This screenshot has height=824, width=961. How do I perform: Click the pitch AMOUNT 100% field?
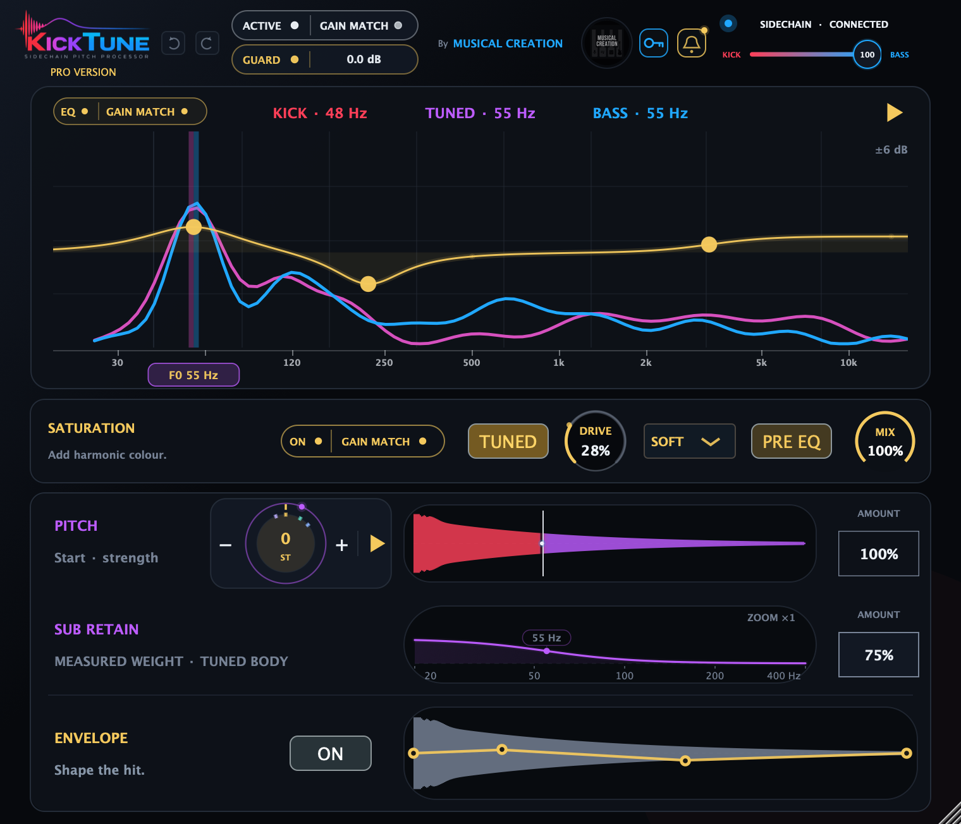click(878, 554)
